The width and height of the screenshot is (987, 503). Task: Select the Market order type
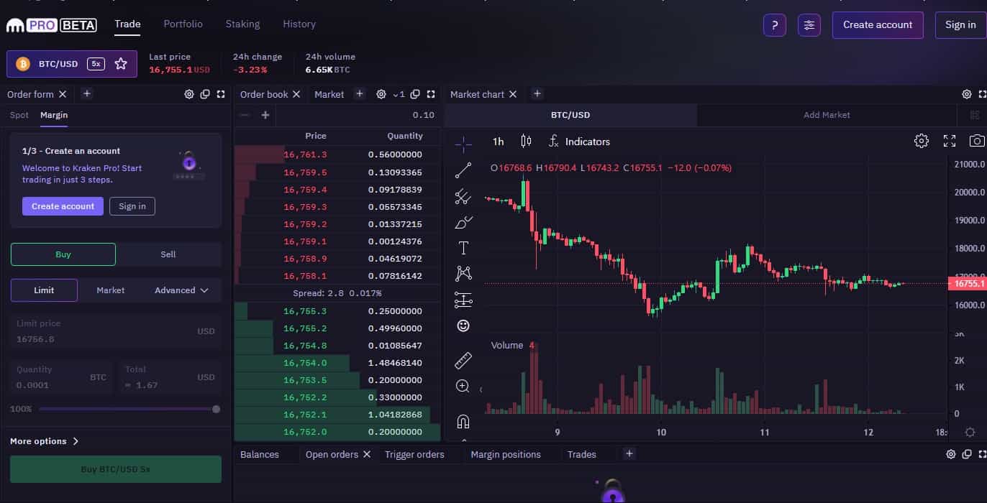[110, 290]
